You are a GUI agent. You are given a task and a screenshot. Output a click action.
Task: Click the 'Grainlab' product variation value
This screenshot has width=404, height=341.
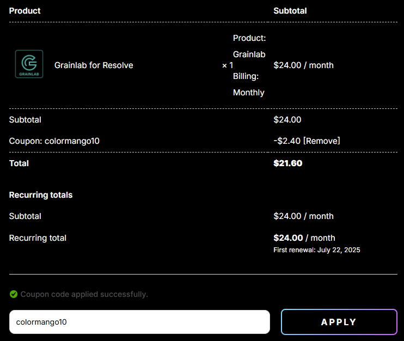pos(249,54)
